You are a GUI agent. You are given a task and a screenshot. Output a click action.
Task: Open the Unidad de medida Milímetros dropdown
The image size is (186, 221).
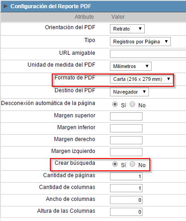tap(131, 66)
